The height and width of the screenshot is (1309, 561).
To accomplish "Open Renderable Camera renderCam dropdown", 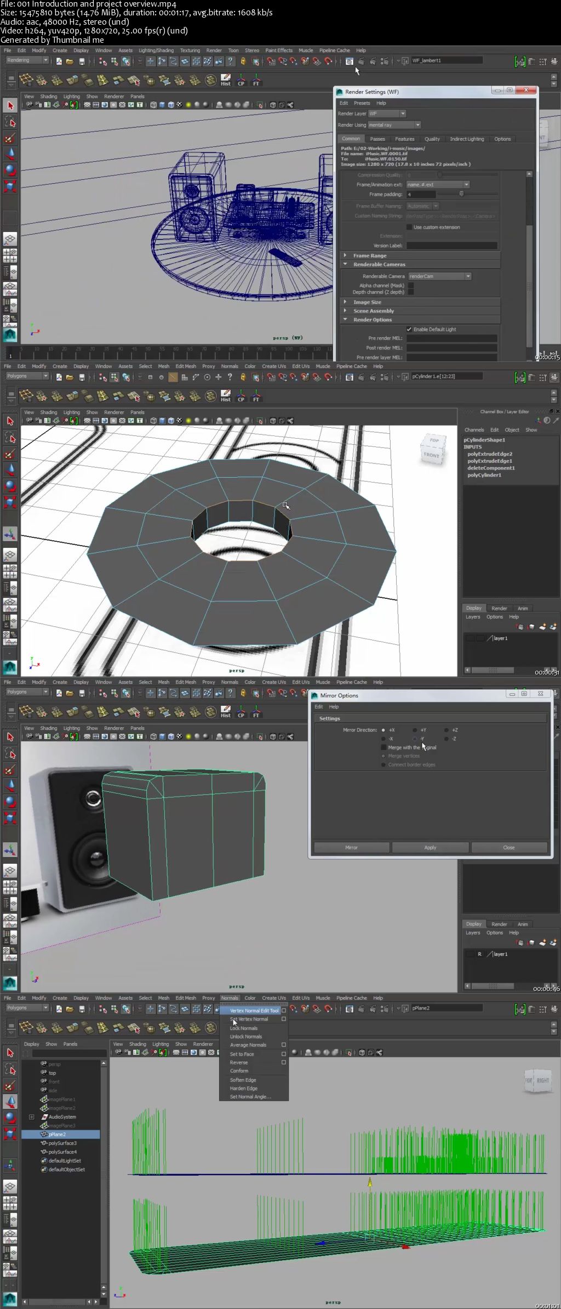I will click(440, 276).
